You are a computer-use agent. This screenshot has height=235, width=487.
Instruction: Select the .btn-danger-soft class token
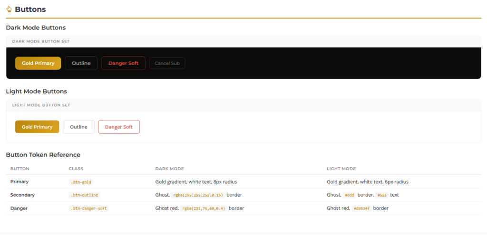pyautogui.click(x=88, y=208)
